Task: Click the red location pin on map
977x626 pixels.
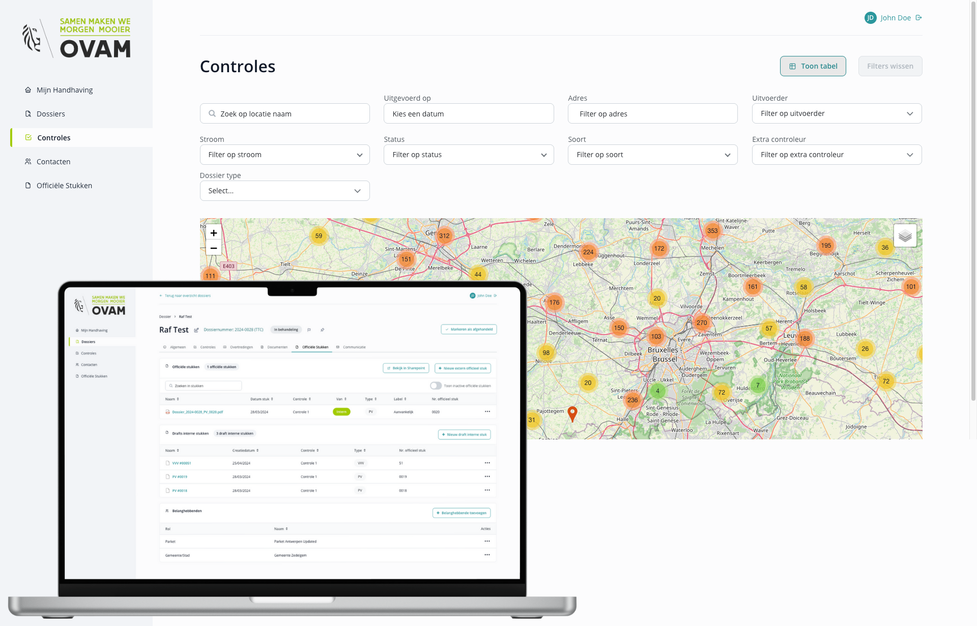Action: 572,413
